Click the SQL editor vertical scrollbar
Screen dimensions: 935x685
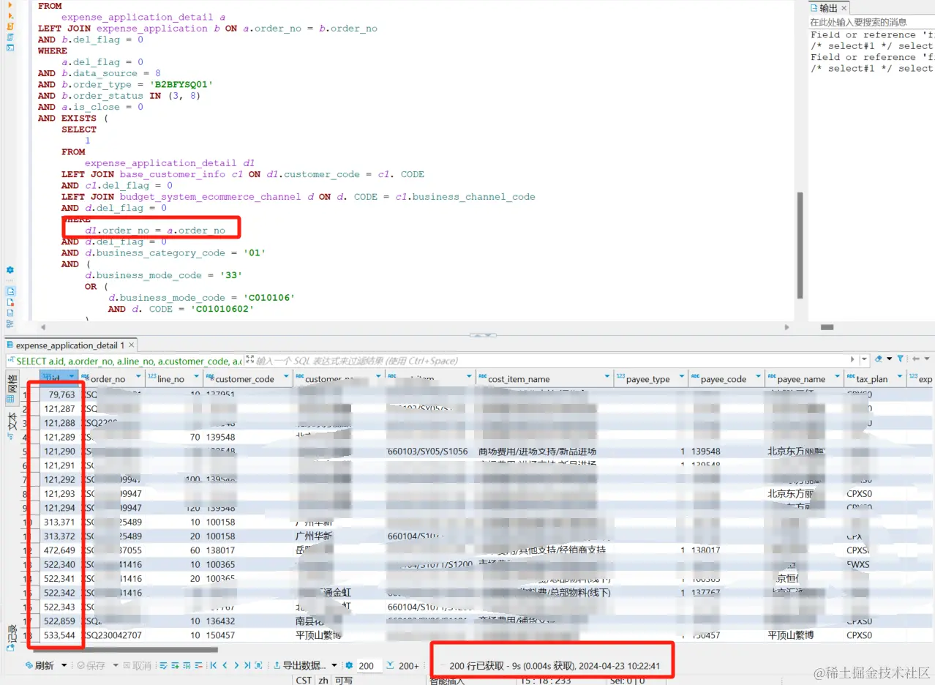point(800,245)
